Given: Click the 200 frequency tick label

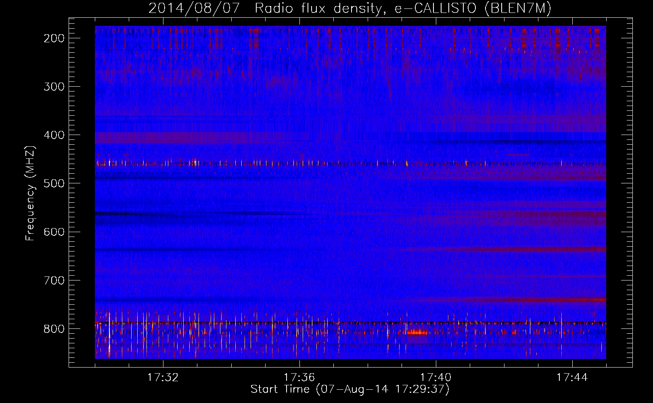Looking at the screenshot, I should point(54,38).
